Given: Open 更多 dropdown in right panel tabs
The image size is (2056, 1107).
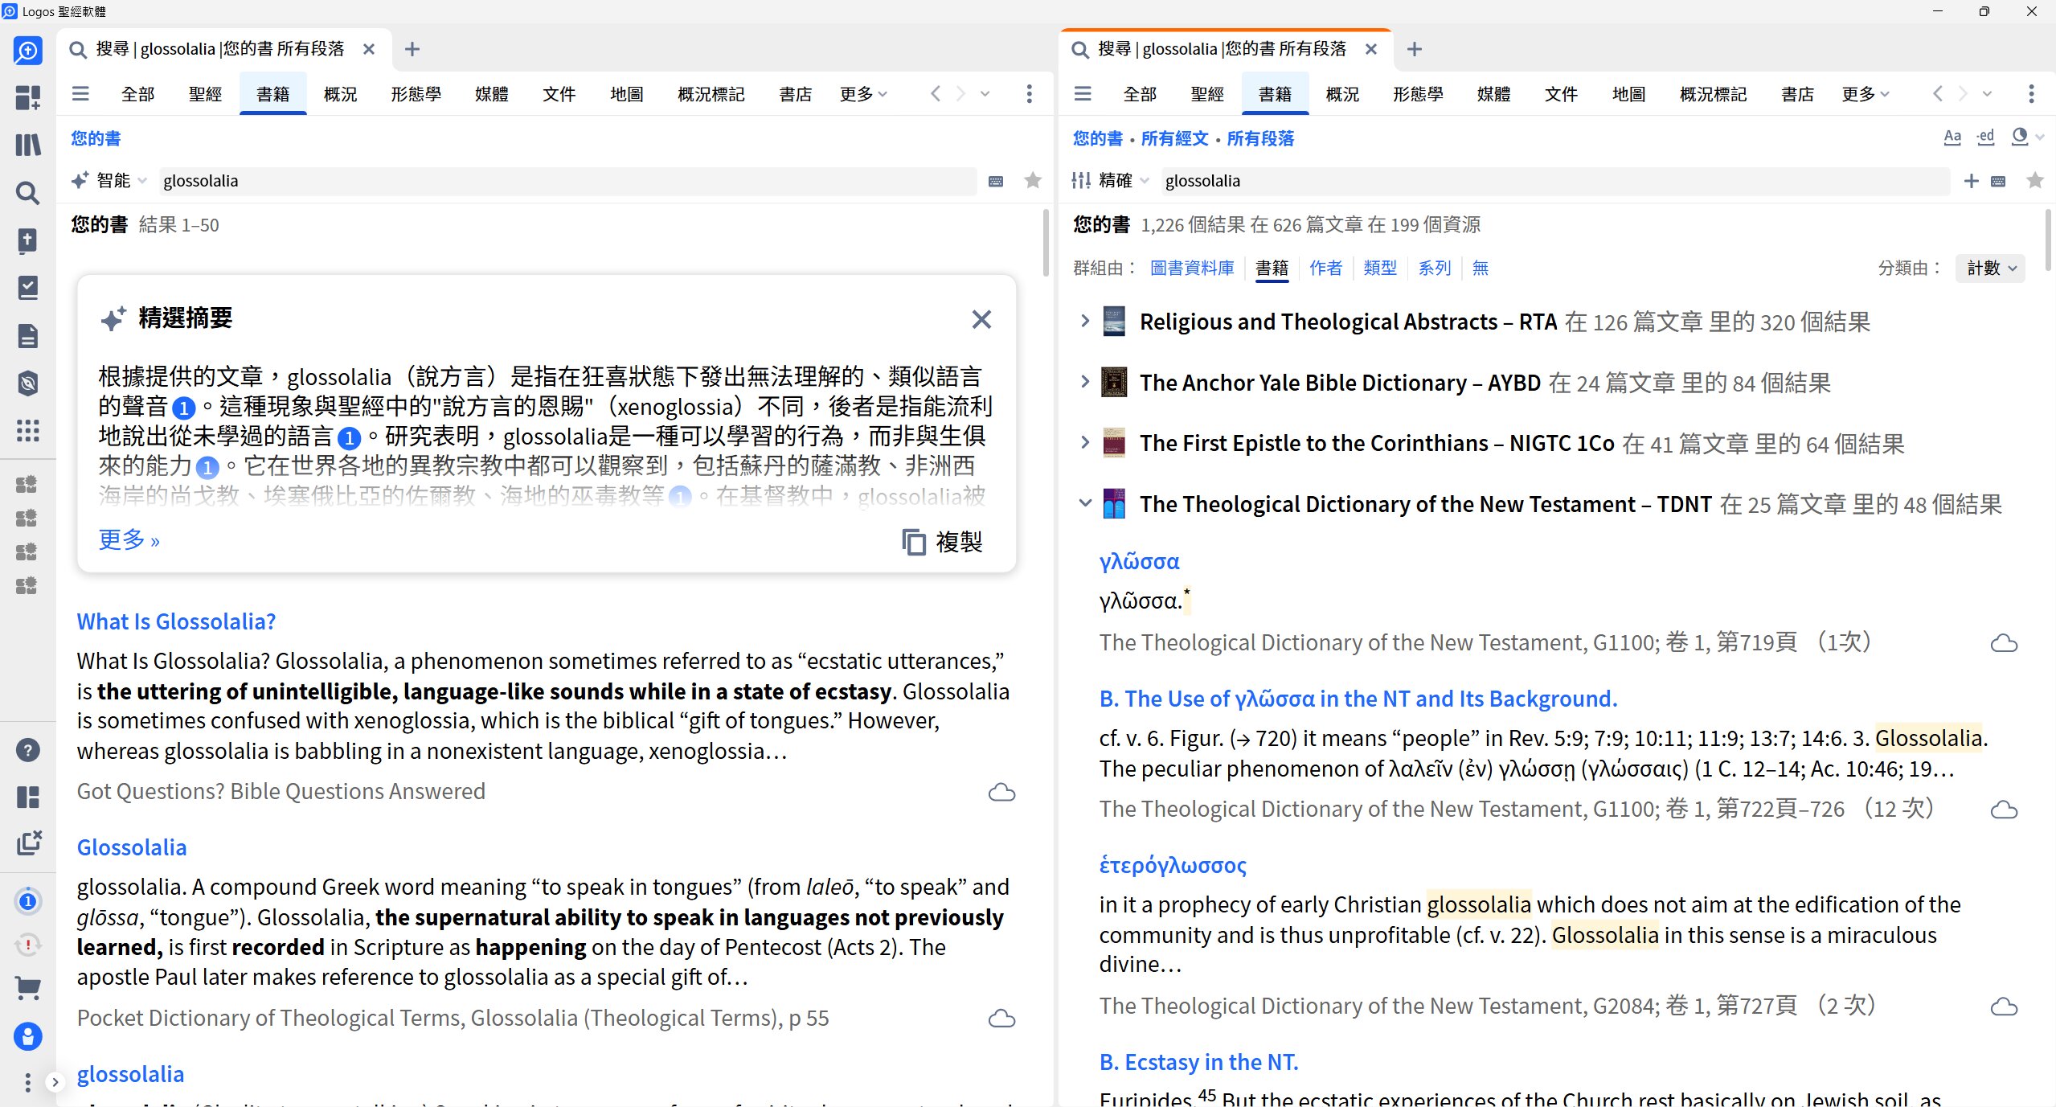Looking at the screenshot, I should [1866, 94].
